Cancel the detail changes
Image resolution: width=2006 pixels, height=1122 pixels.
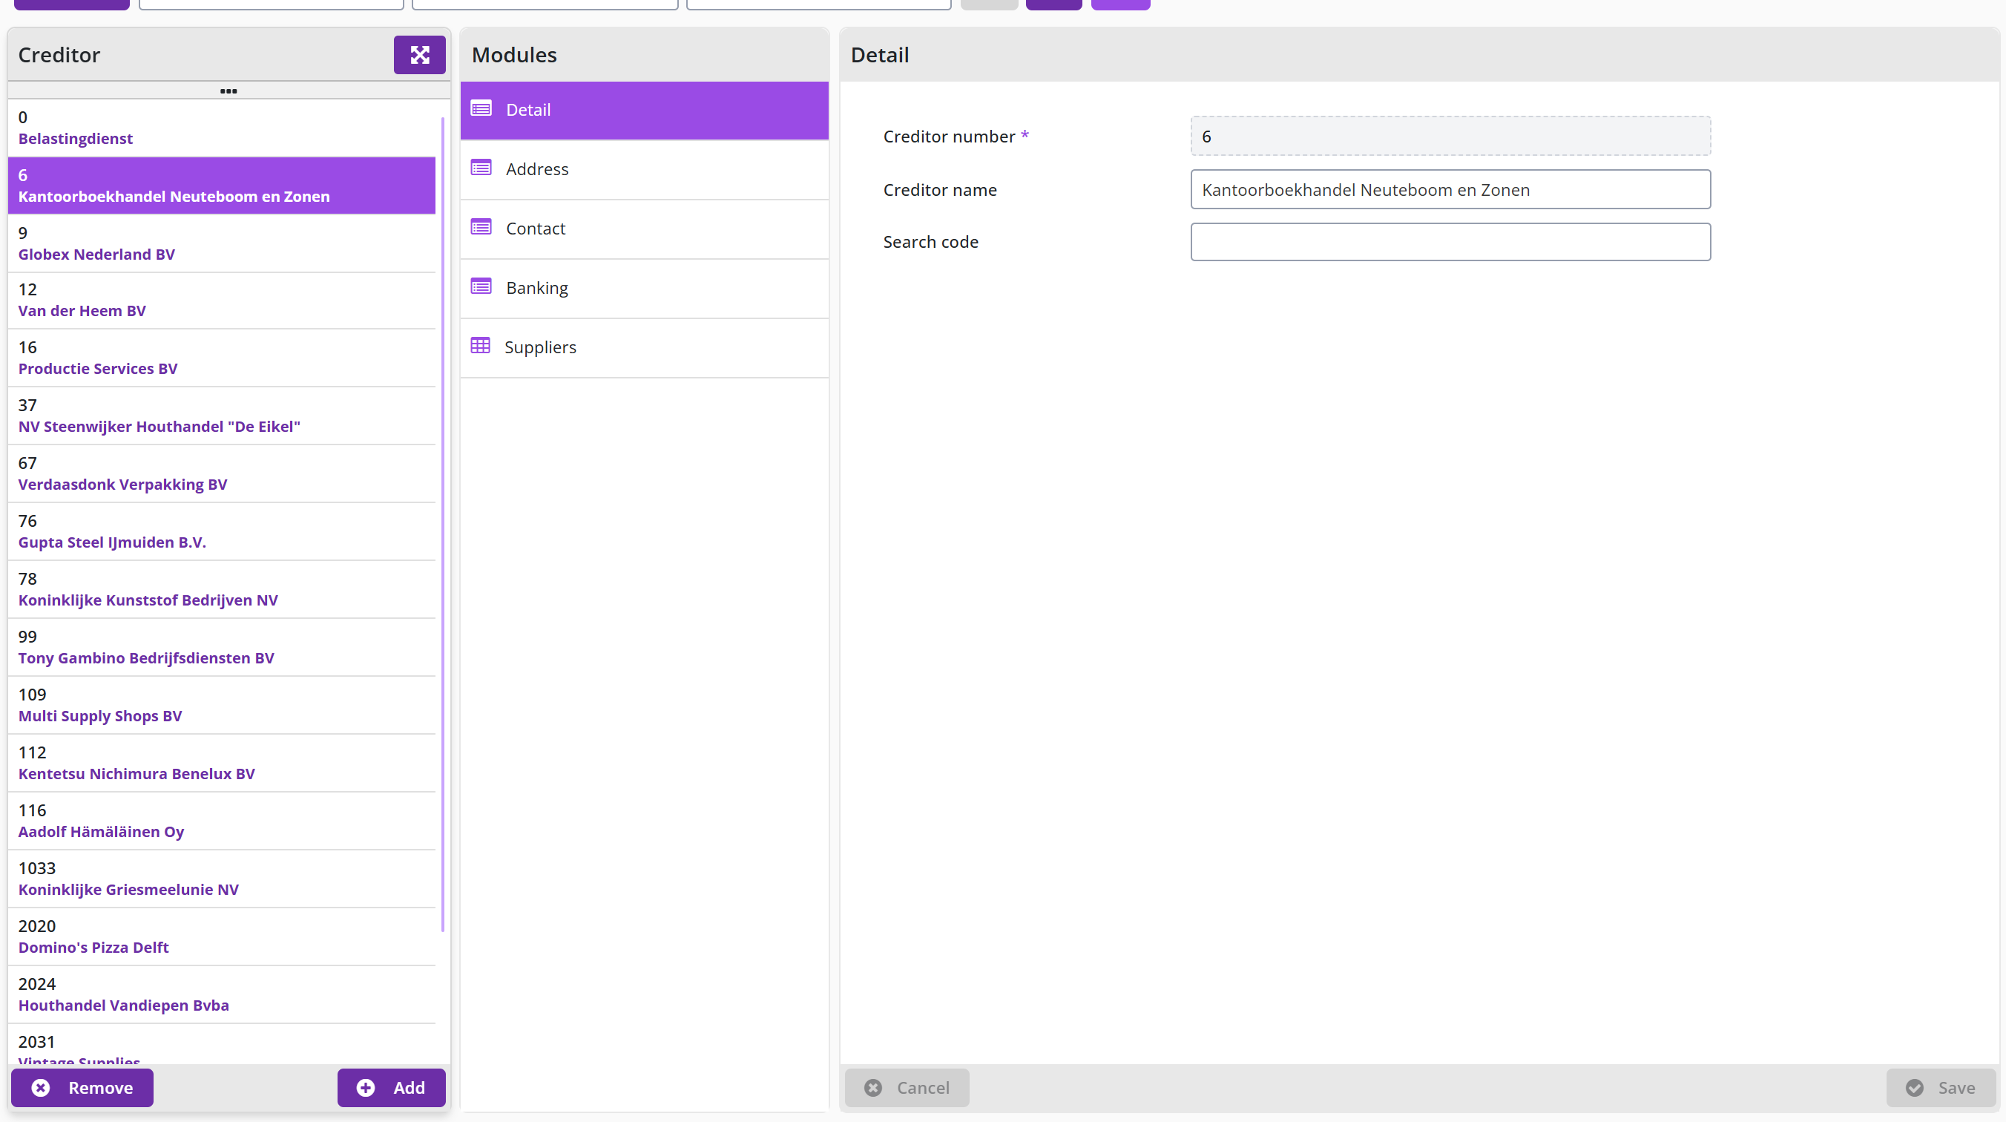point(907,1088)
